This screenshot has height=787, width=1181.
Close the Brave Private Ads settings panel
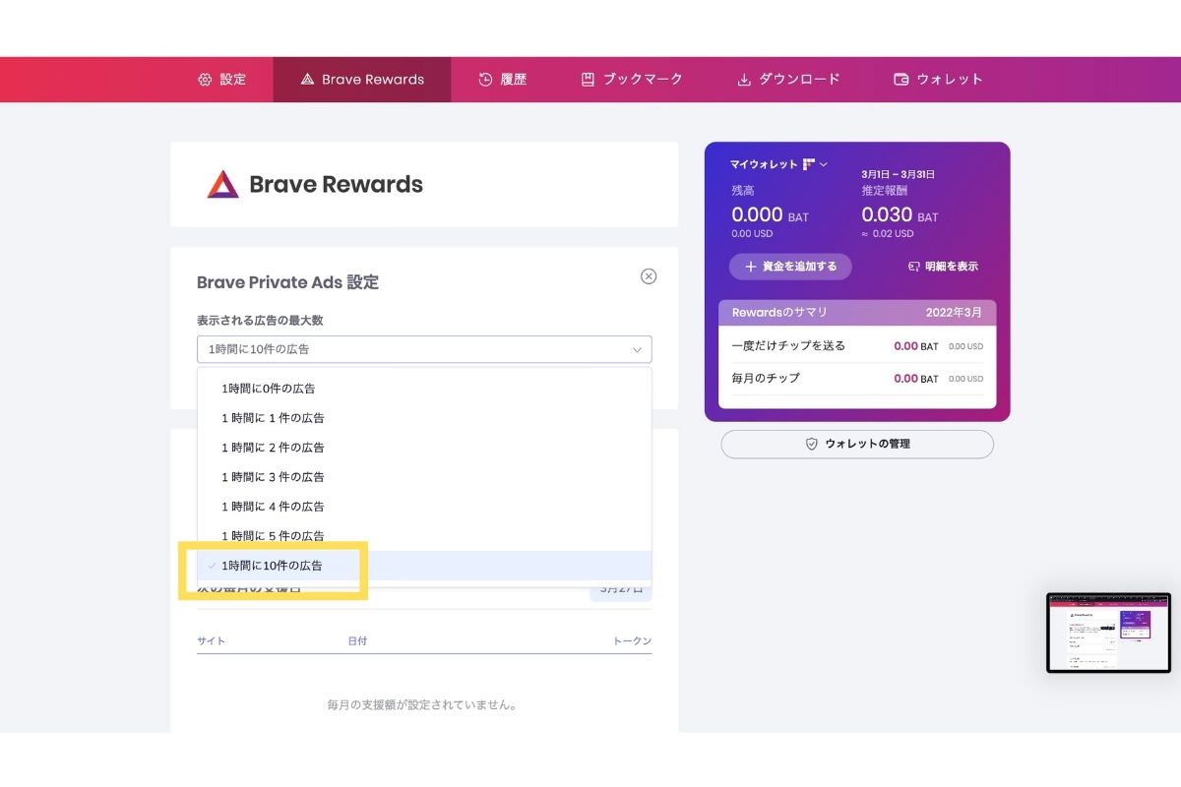tap(649, 276)
